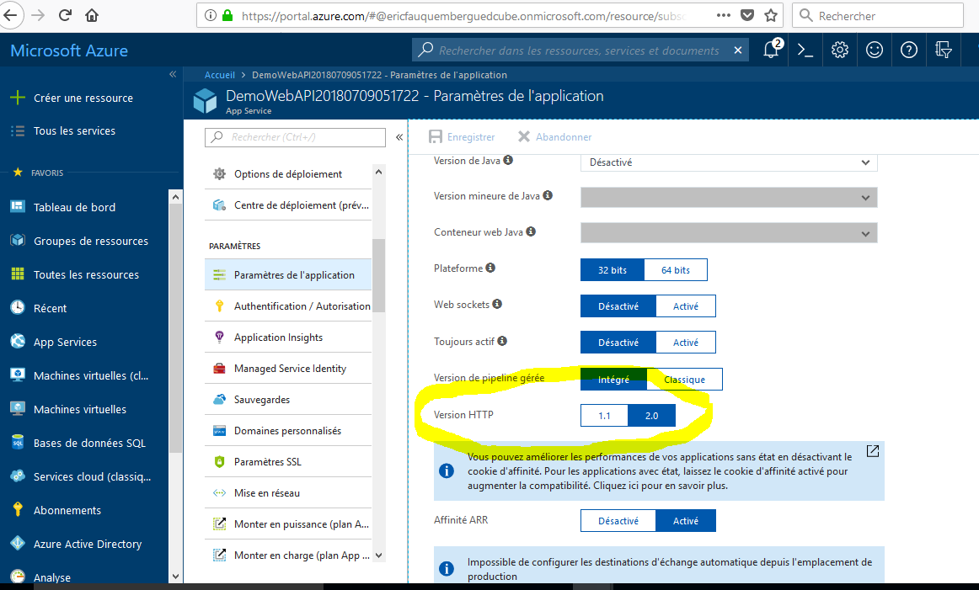This screenshot has width=979, height=590.
Task: Open the affinity cookie help in new window
Action: (873, 451)
